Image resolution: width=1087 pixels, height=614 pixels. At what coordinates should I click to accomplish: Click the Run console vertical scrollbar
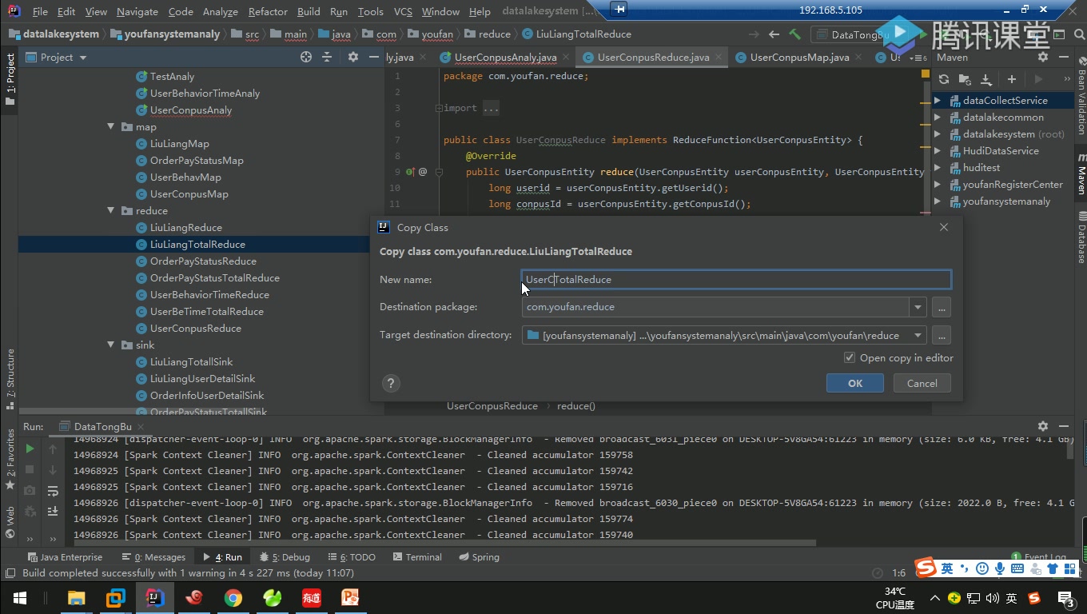(x=1070, y=448)
